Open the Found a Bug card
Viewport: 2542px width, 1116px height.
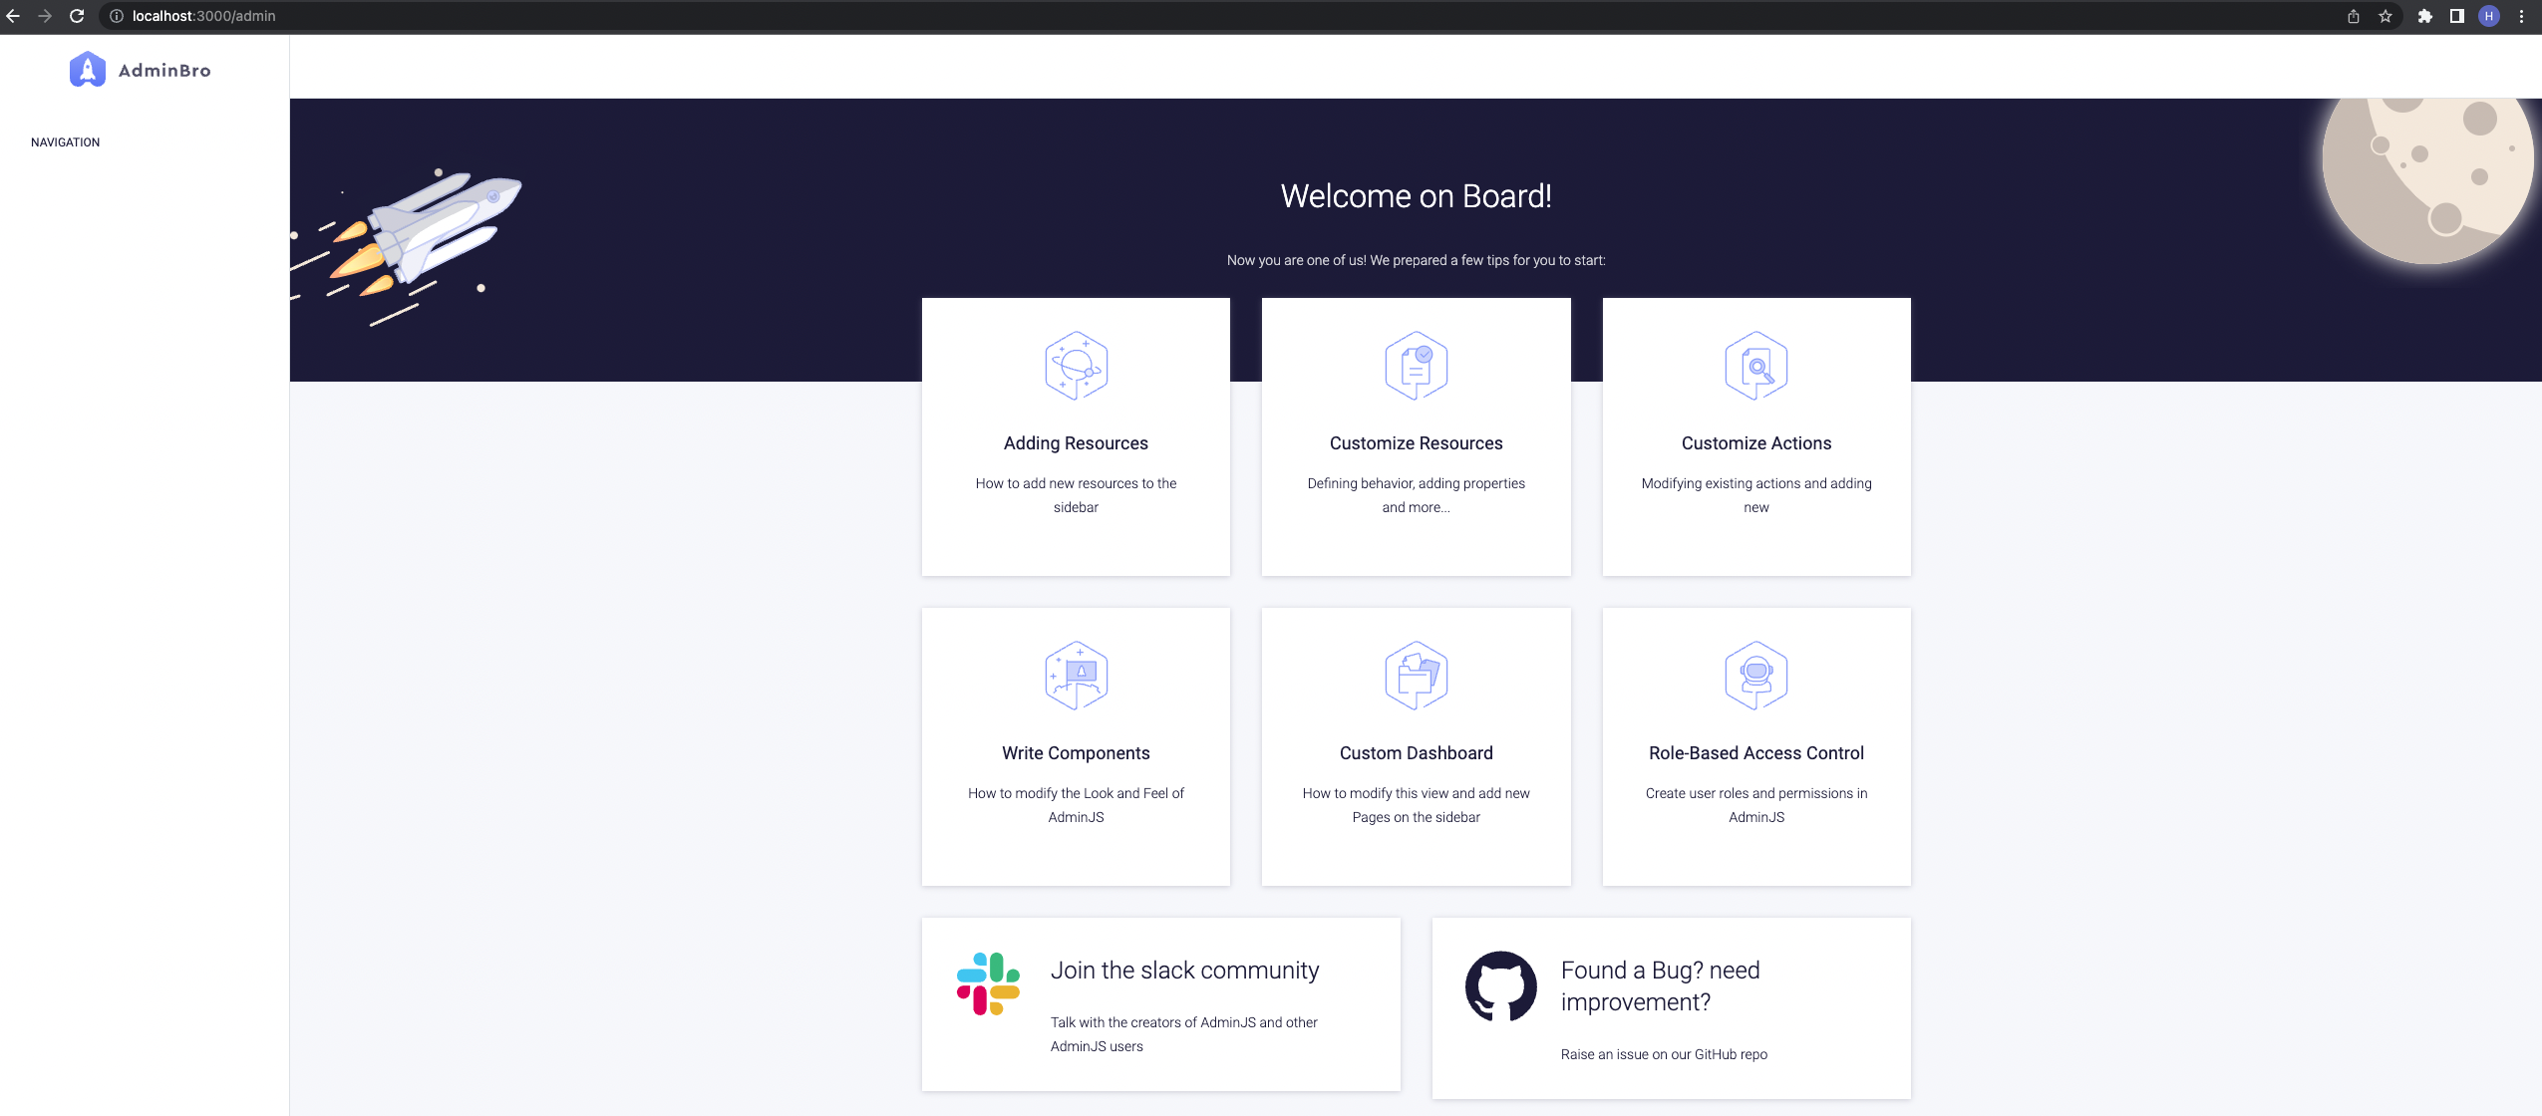1671,1006
